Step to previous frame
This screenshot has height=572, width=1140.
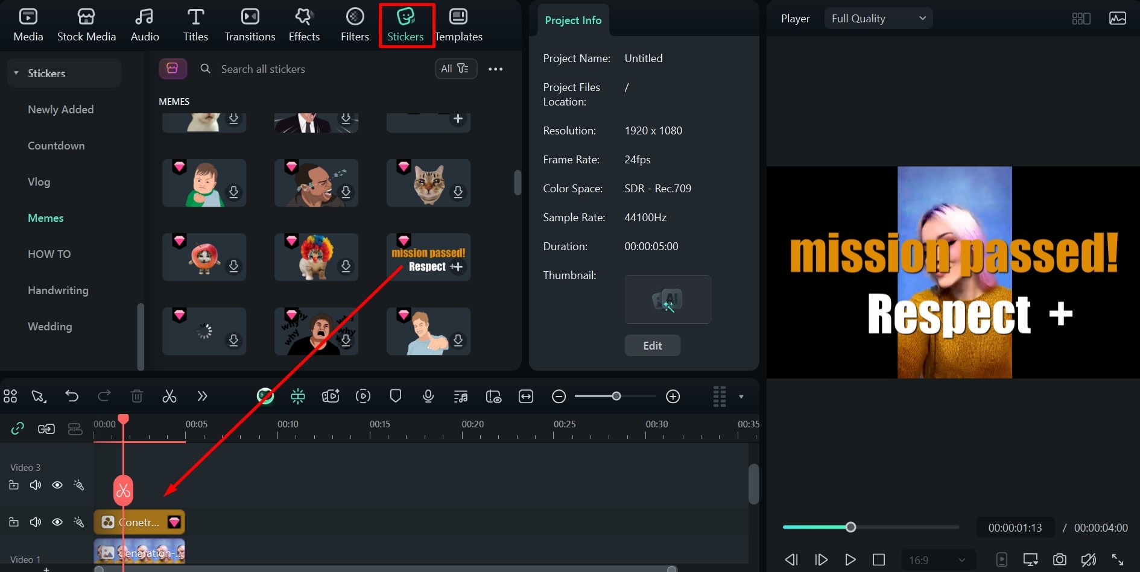point(792,560)
